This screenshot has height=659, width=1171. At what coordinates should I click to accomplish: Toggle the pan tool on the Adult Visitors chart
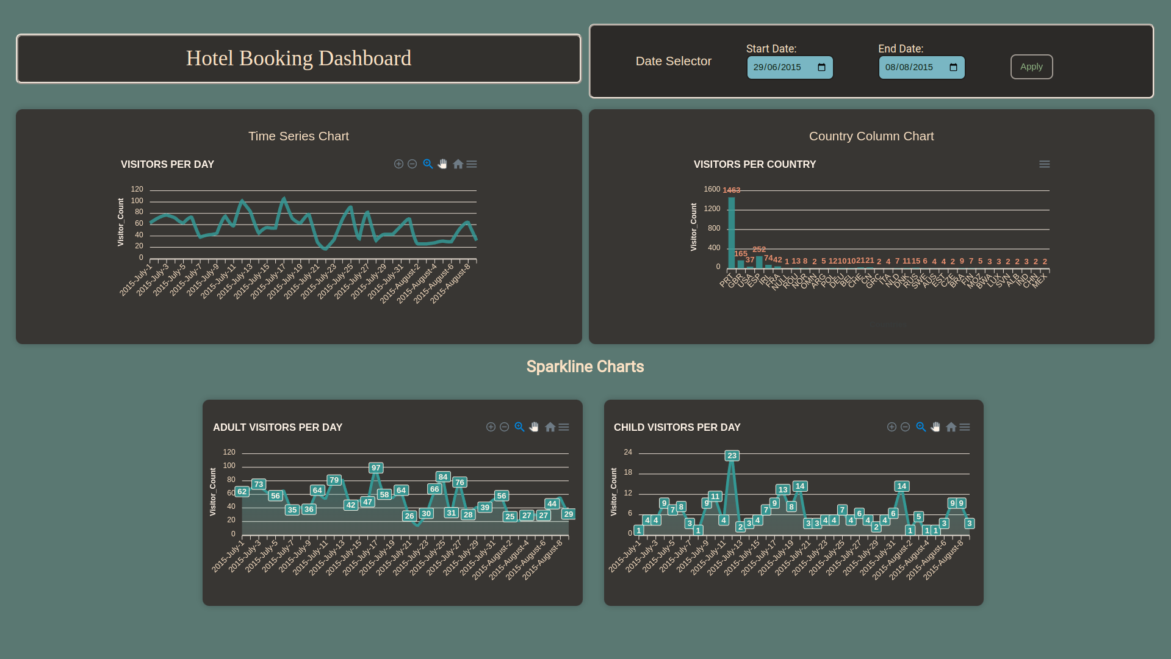tap(534, 427)
